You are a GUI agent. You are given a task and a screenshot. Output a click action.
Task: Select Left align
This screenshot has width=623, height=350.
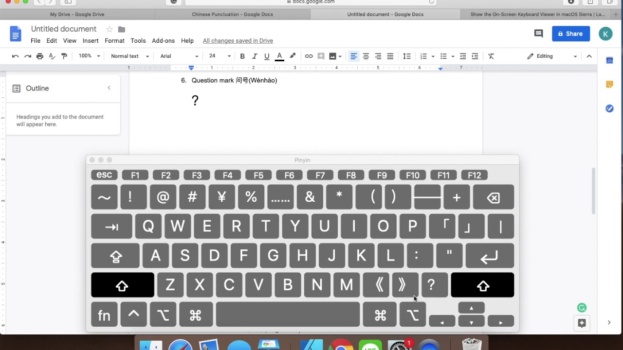354,56
